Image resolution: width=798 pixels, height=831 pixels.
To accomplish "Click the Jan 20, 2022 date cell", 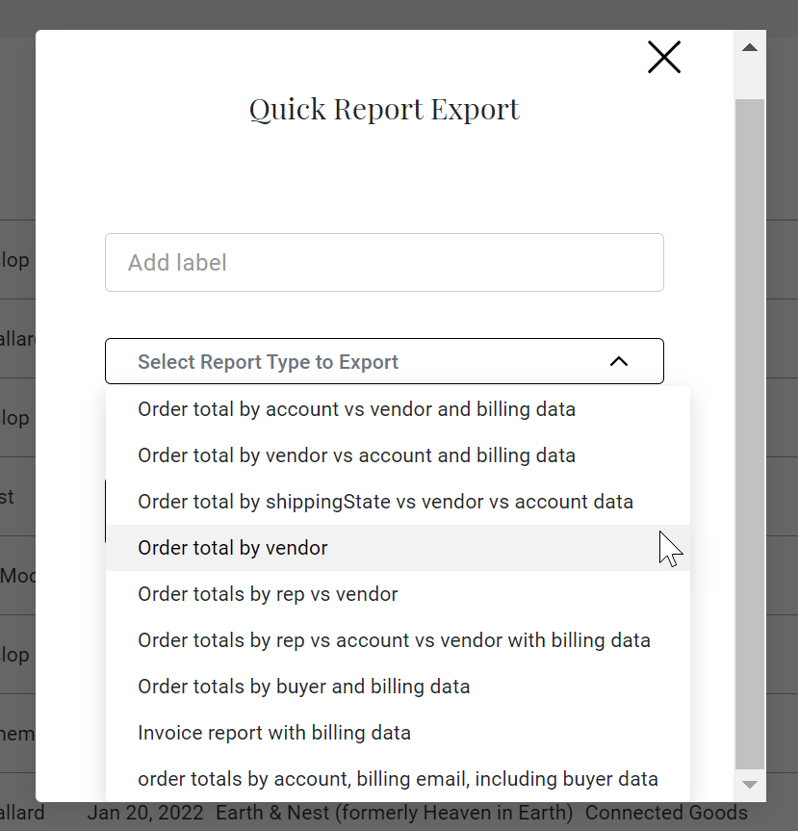I will coord(145,814).
